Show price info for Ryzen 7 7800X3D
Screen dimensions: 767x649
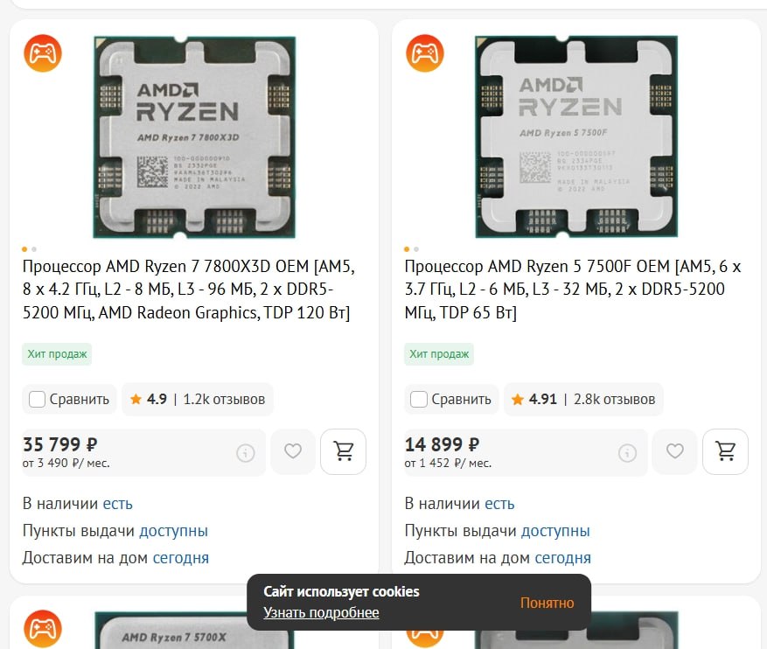245,452
